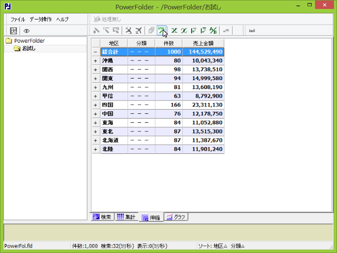The image size is (337, 253).
Task: Expand the 甲信 row
Action: point(96,96)
